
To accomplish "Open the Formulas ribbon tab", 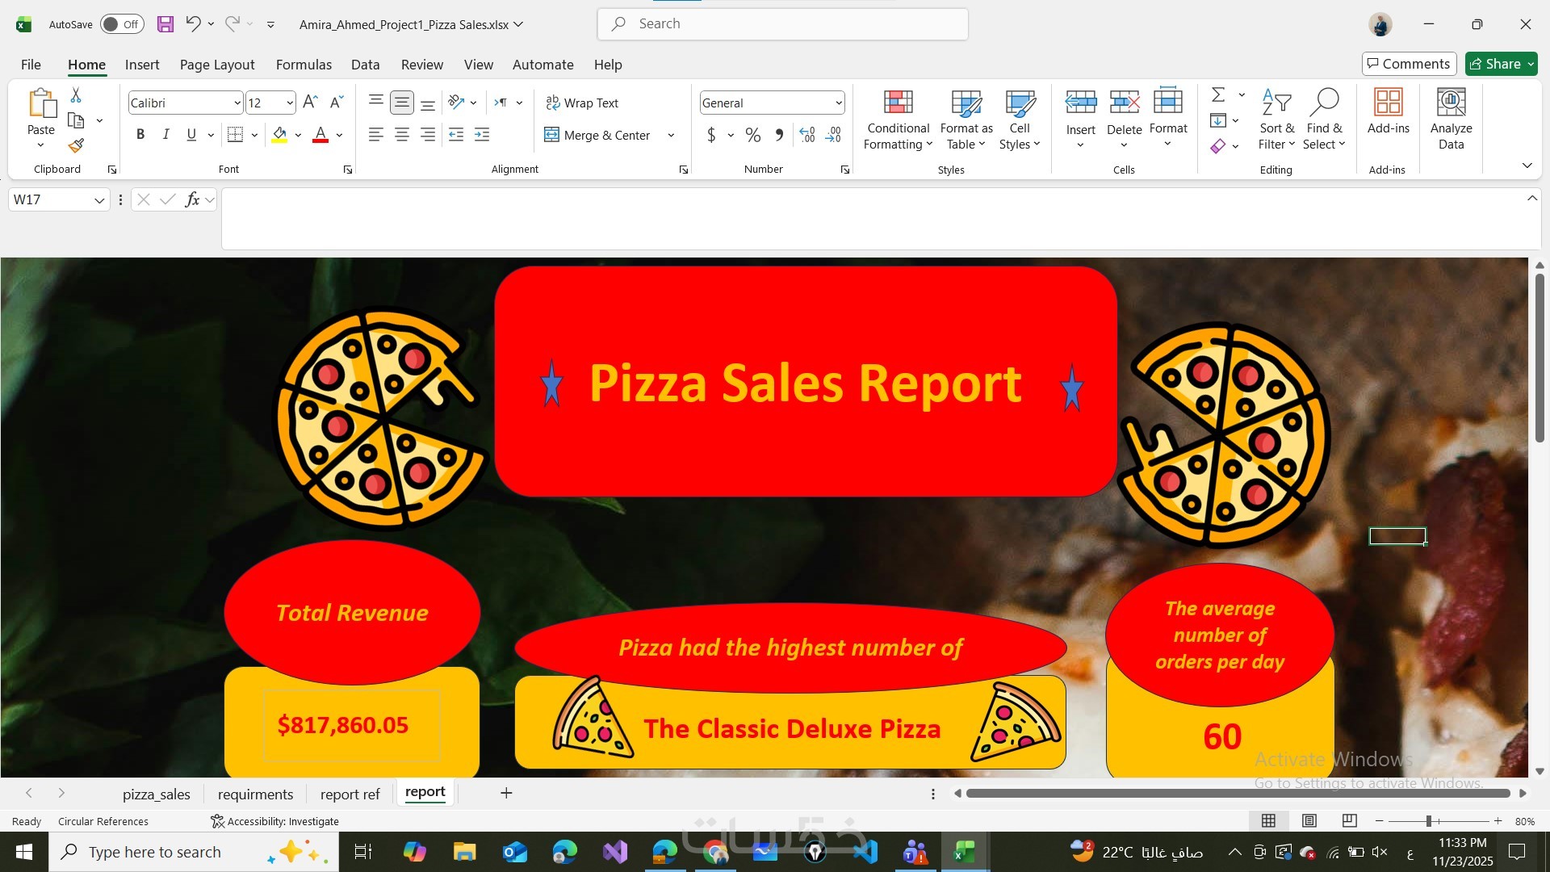I will 304,65.
